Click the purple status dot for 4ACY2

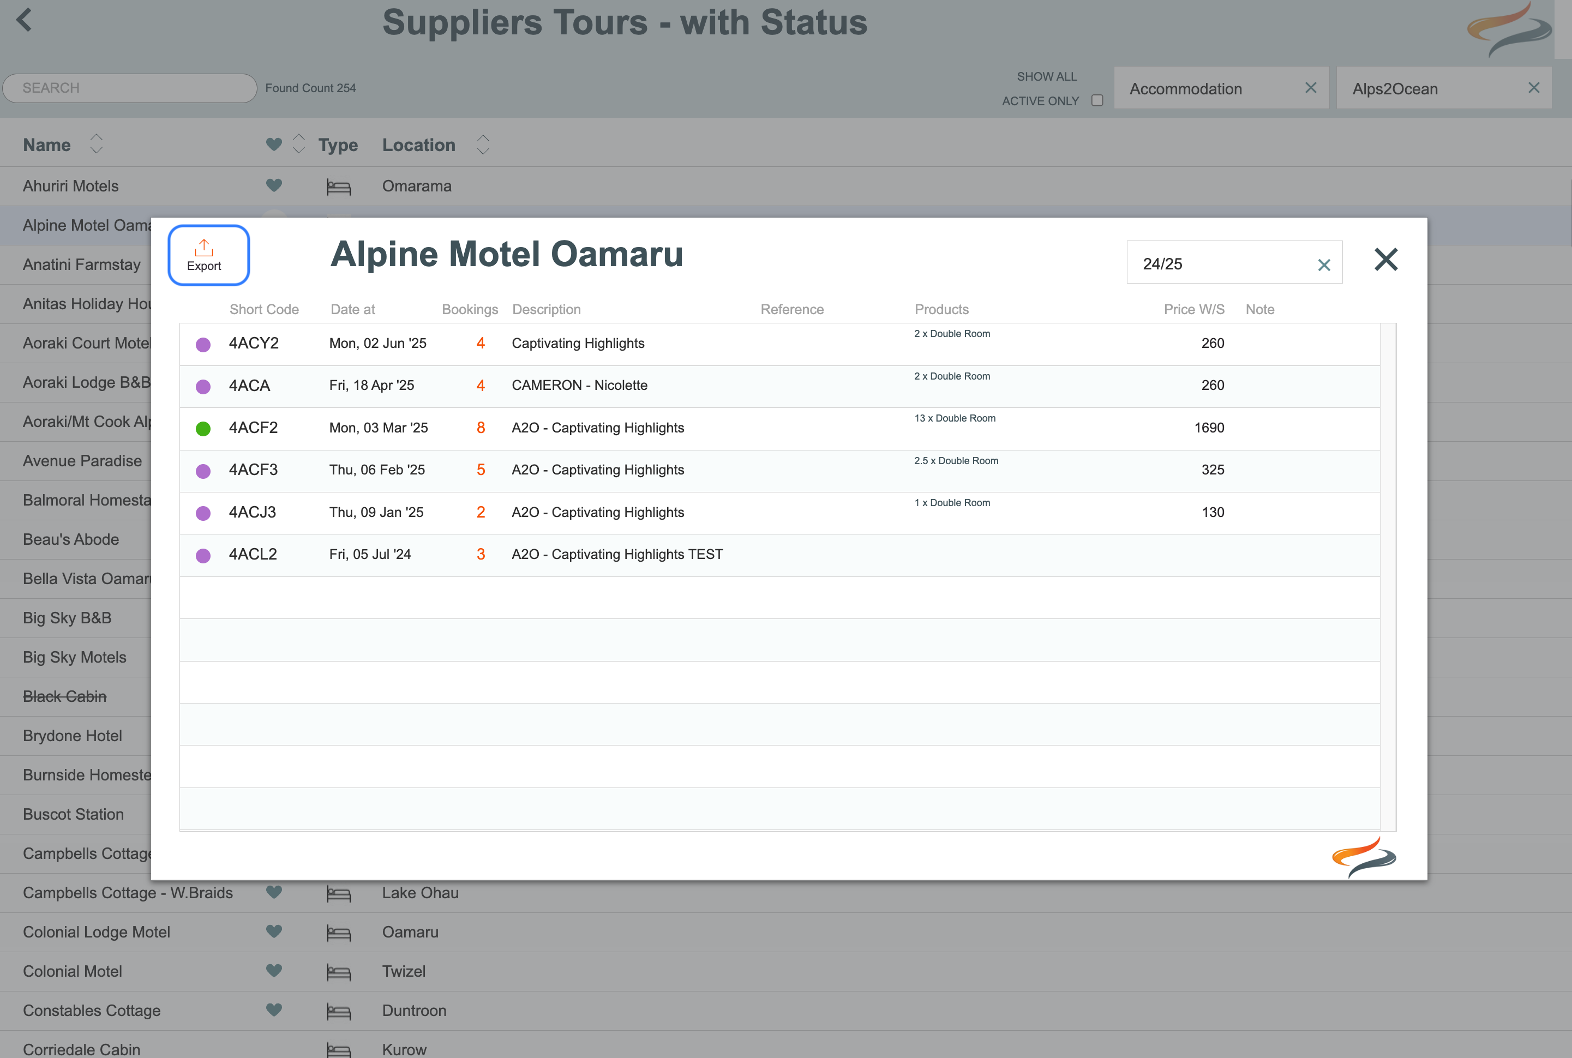pos(202,344)
